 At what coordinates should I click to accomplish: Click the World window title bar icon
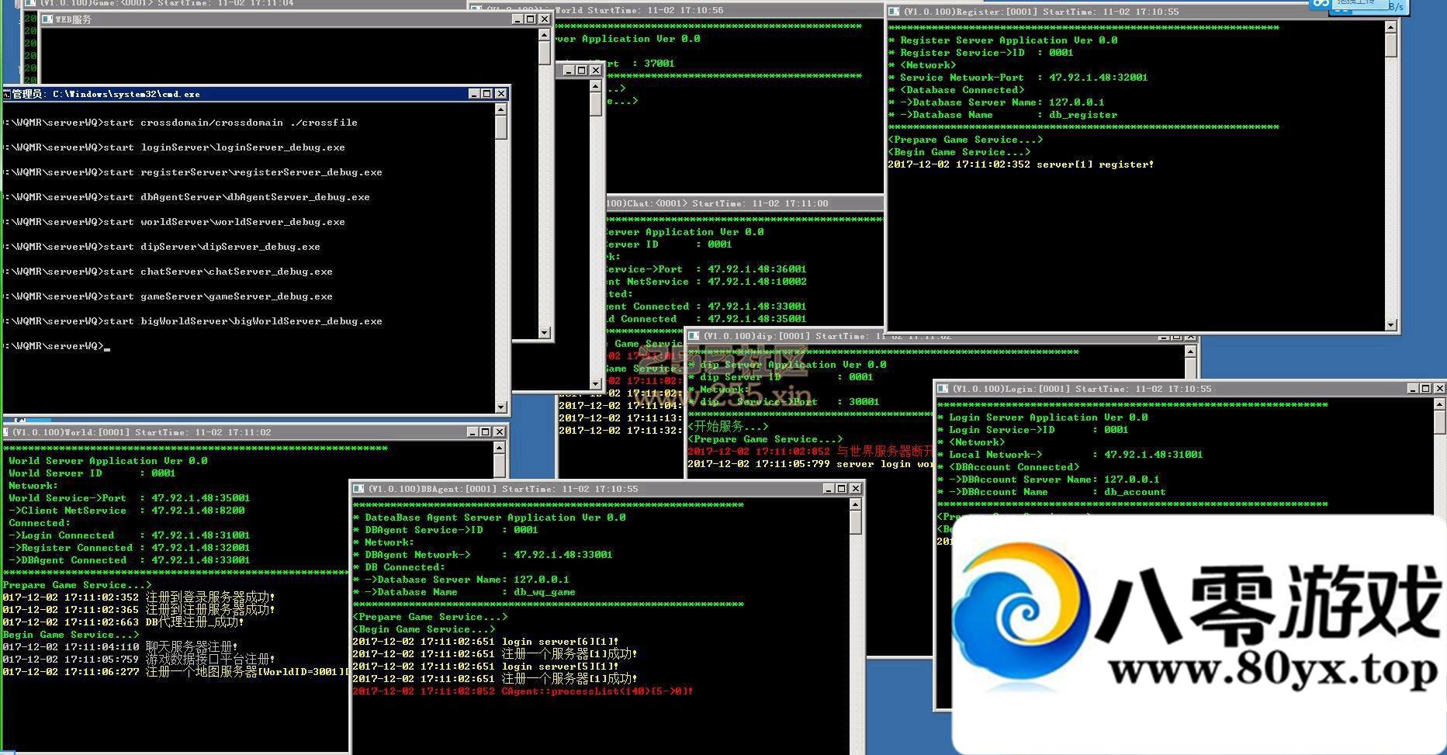[6, 432]
